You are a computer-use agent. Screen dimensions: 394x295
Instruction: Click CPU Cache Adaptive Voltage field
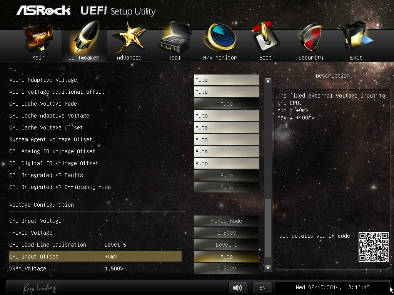pyautogui.click(x=226, y=116)
